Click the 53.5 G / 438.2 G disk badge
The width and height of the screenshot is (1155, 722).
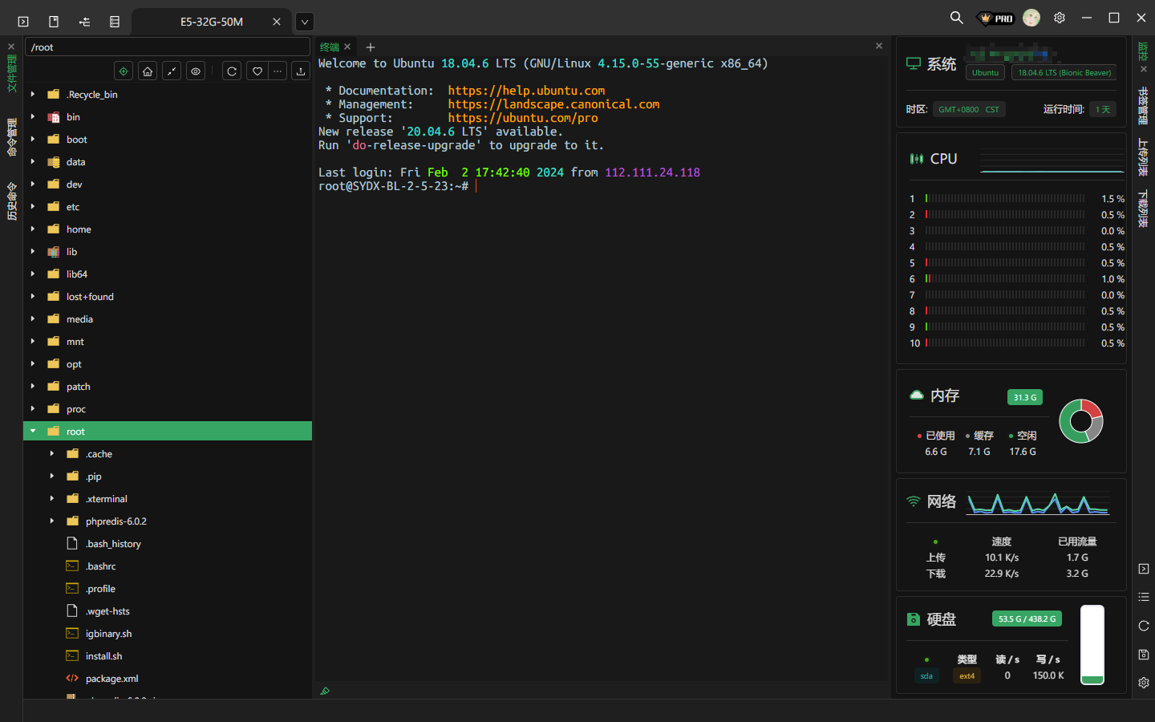click(x=1027, y=619)
